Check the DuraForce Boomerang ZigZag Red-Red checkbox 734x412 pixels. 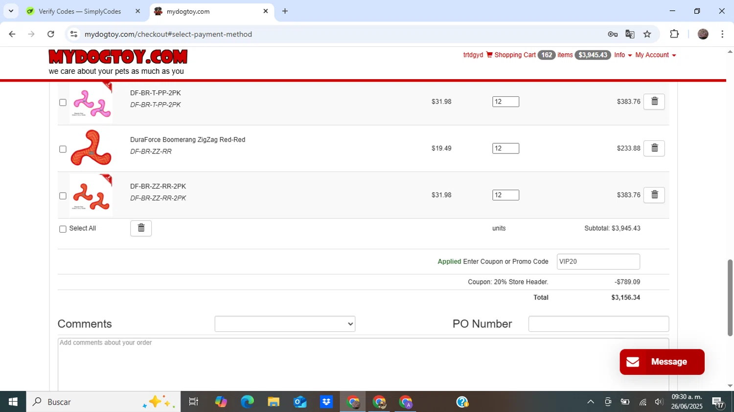coord(63,149)
